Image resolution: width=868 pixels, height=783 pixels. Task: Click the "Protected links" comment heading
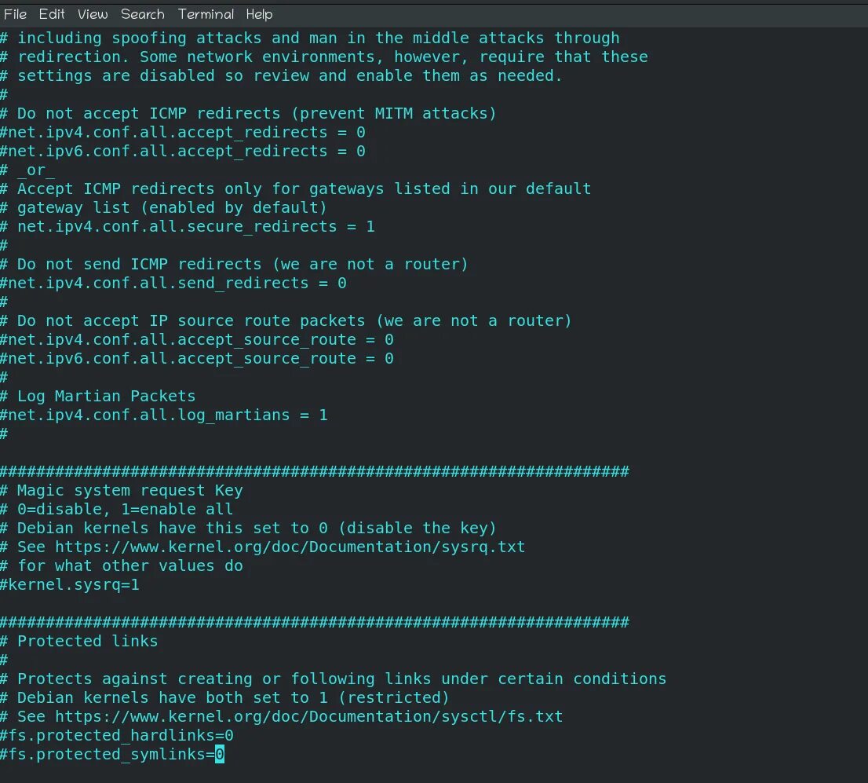87,641
